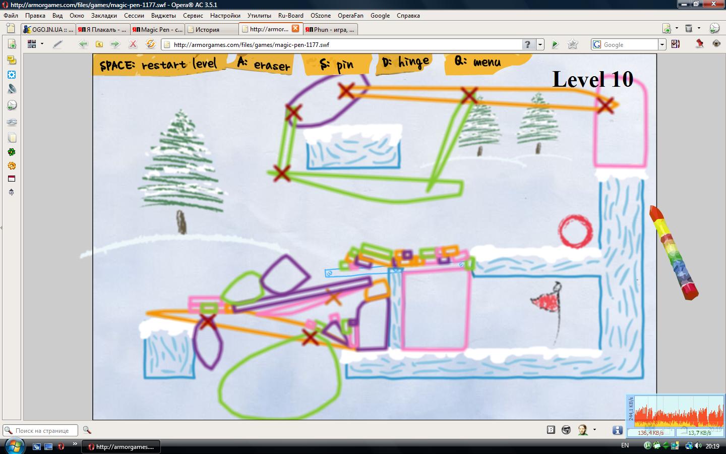Open the speed dial grid icon

click(x=32, y=44)
